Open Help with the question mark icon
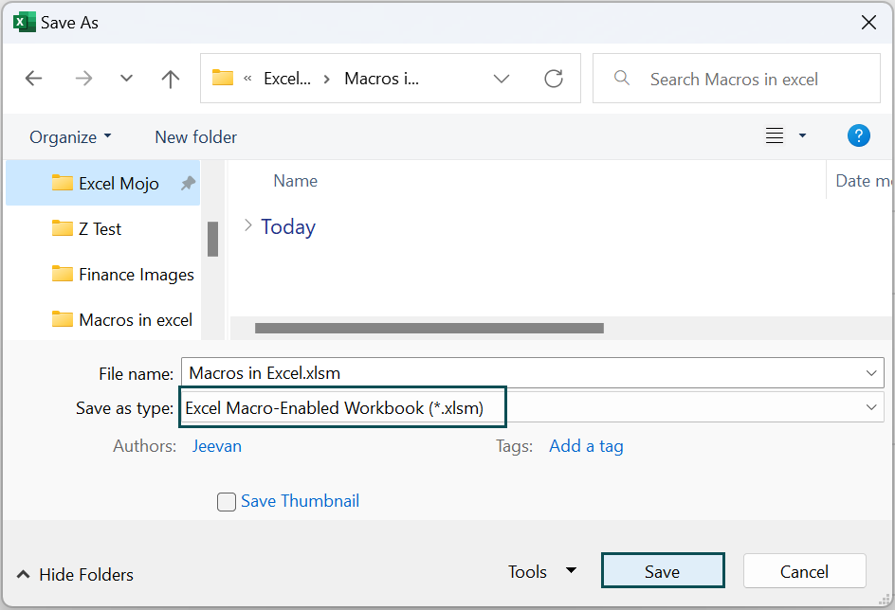The image size is (895, 610). [x=858, y=135]
